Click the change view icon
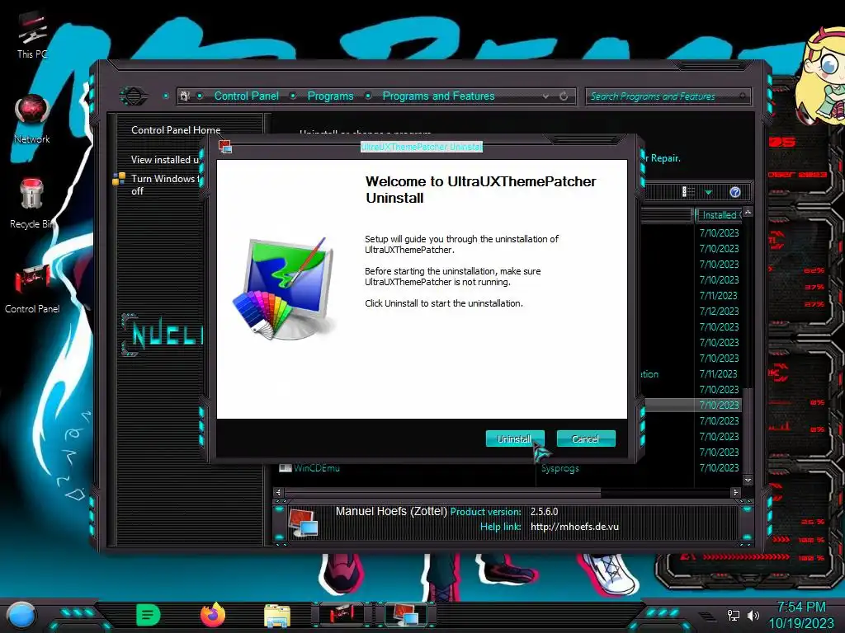This screenshot has height=633, width=845. pos(688,191)
